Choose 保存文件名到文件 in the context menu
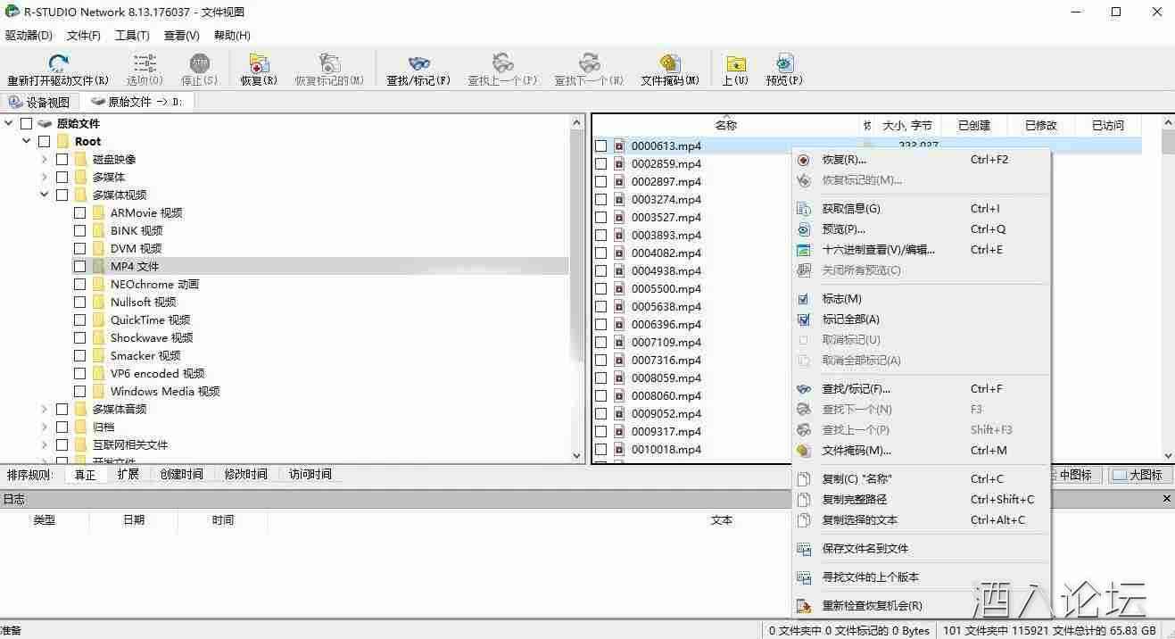This screenshot has width=1175, height=639. [x=921, y=549]
